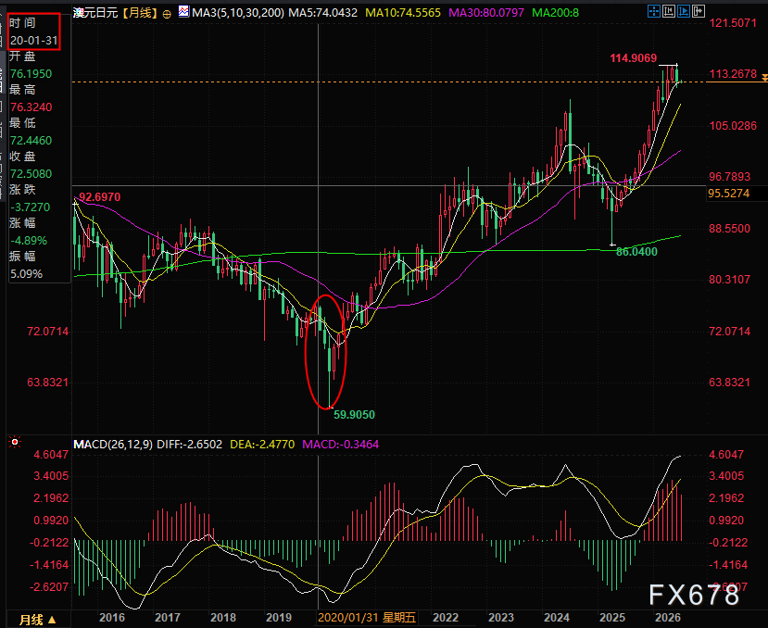The width and height of the screenshot is (768, 628).
Task: Click the axis-rewind icon in top toolbar
Action: click(x=669, y=11)
